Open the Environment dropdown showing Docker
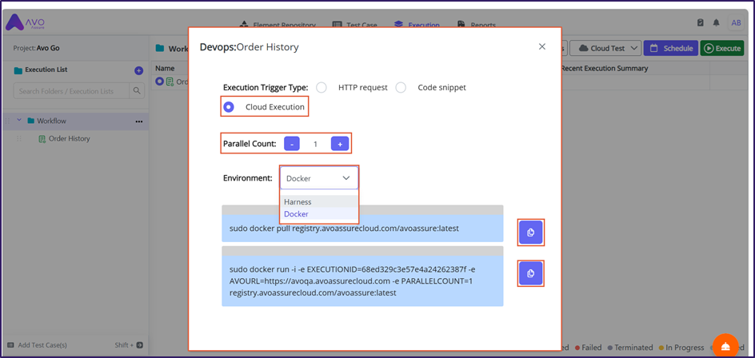Image resolution: width=755 pixels, height=358 pixels. tap(318, 178)
